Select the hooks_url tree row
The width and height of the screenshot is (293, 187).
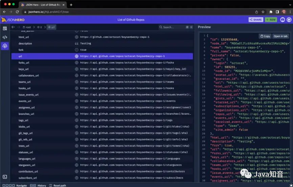pyautogui.click(x=102, y=88)
